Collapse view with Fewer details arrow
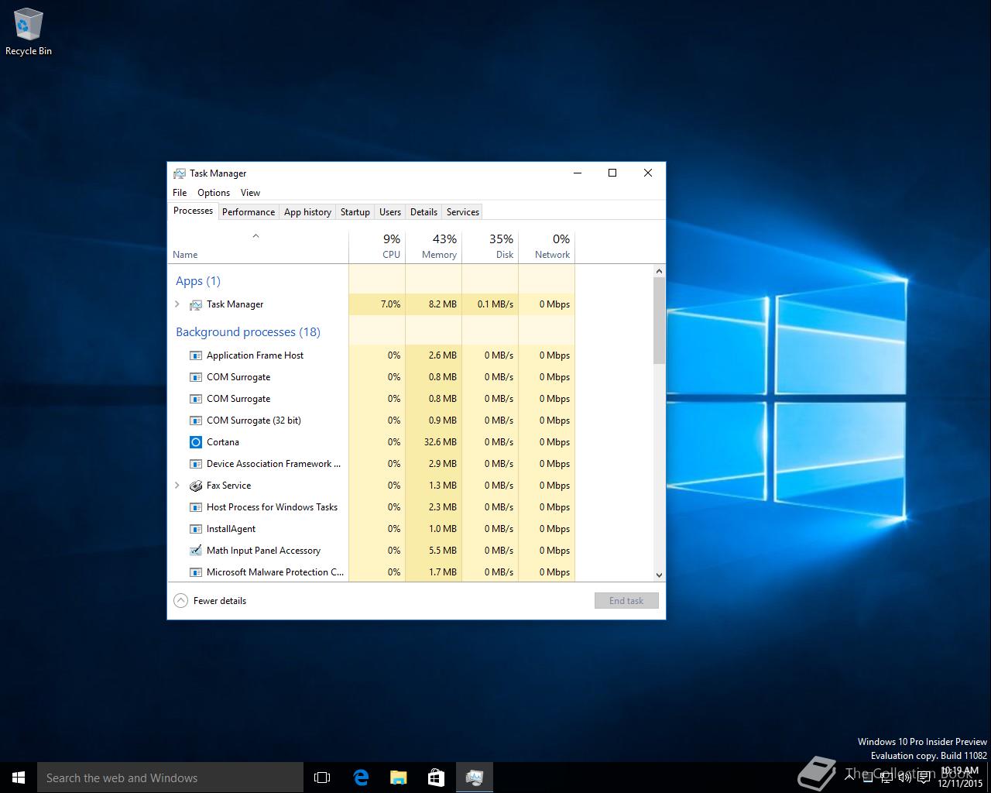The width and height of the screenshot is (991, 793). pos(180,601)
